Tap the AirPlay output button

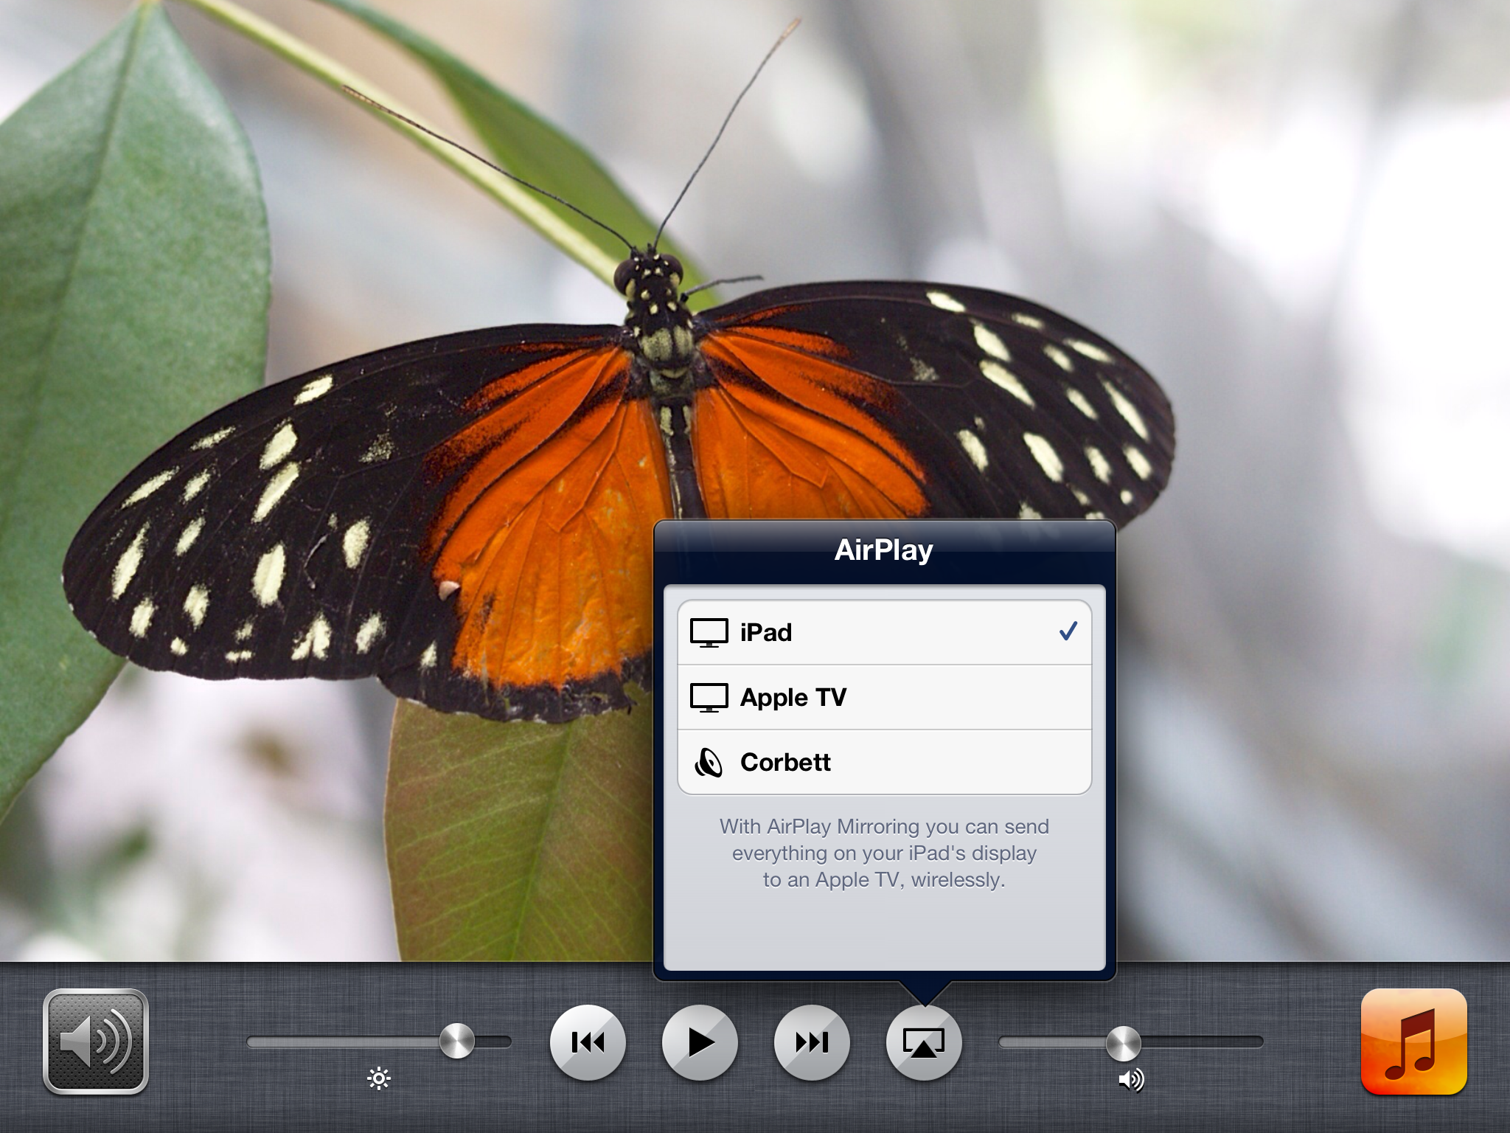pos(923,1042)
